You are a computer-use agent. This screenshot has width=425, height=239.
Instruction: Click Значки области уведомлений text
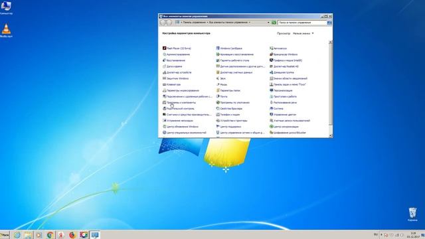point(290,78)
